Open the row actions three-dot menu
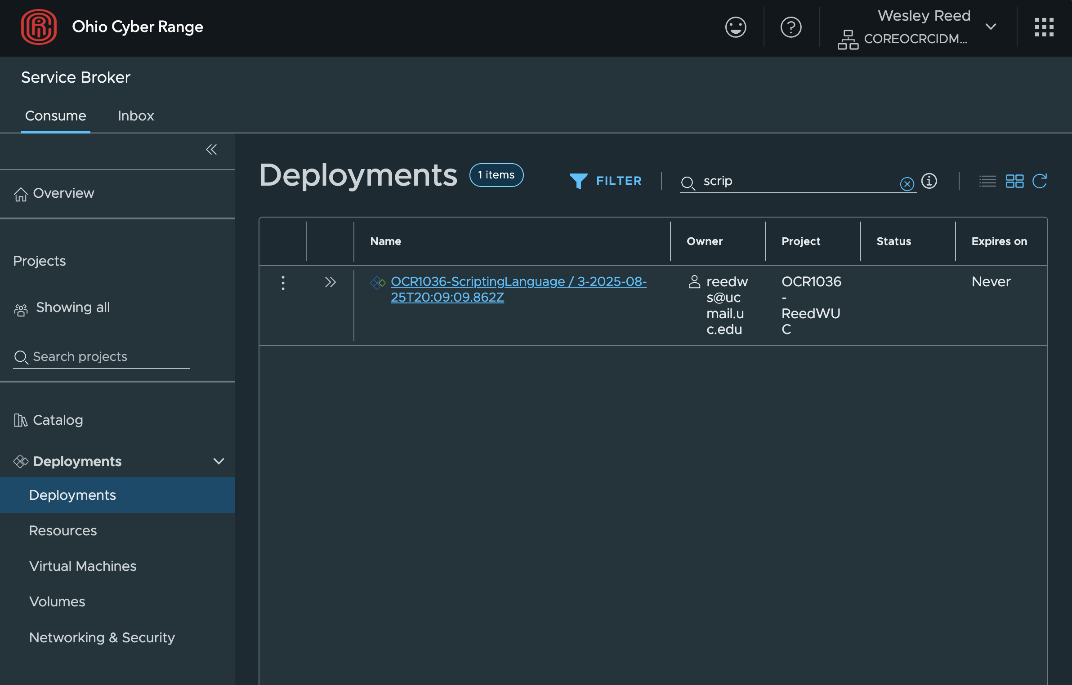 click(x=283, y=283)
